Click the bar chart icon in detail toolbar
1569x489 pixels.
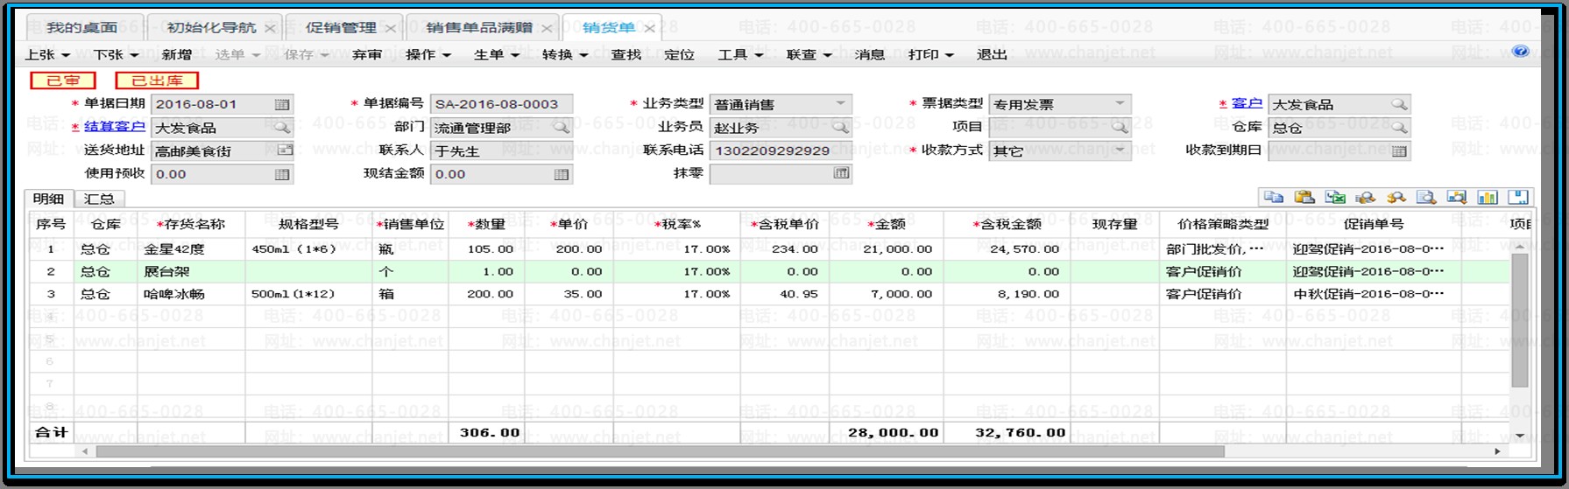pos(1488,197)
